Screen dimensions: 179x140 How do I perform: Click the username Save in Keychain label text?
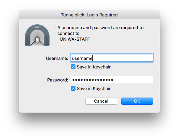tap(94, 67)
